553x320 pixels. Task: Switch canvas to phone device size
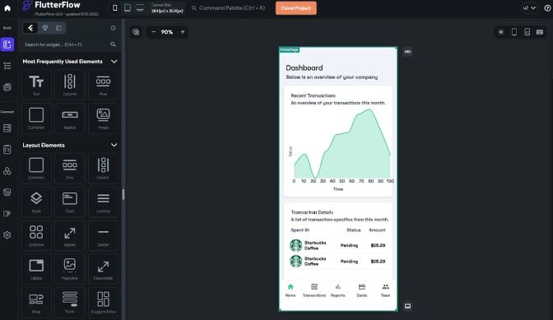(115, 7)
